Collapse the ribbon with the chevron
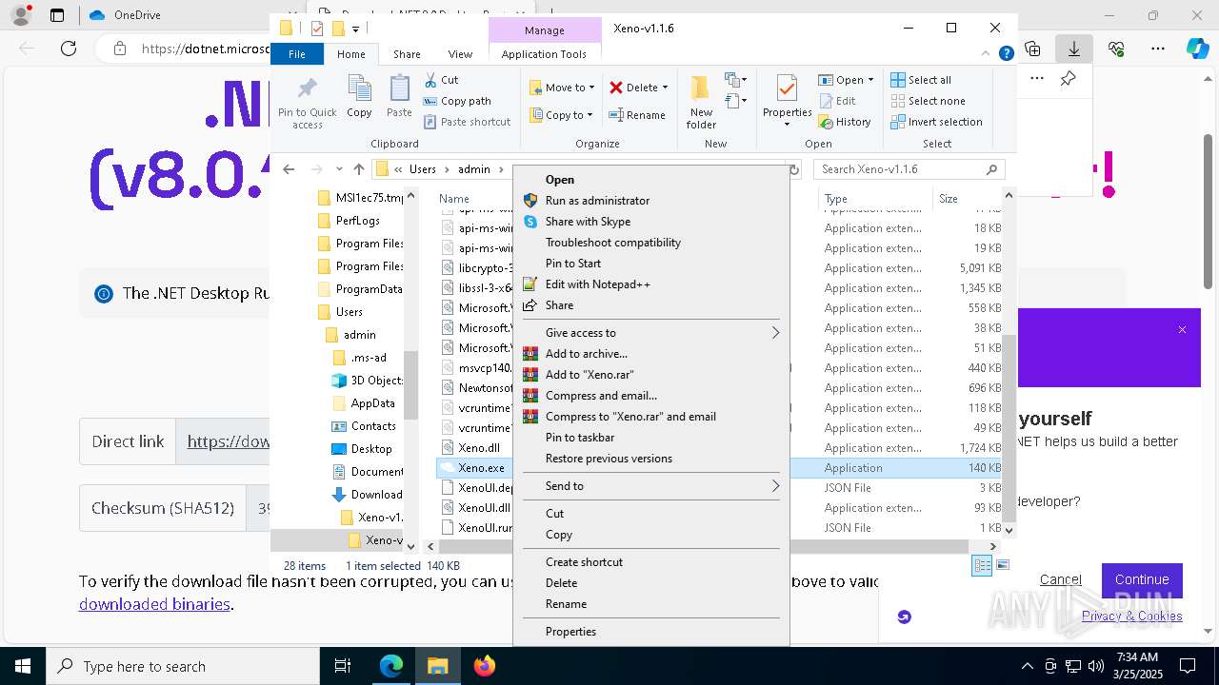1219x685 pixels. pos(987,54)
